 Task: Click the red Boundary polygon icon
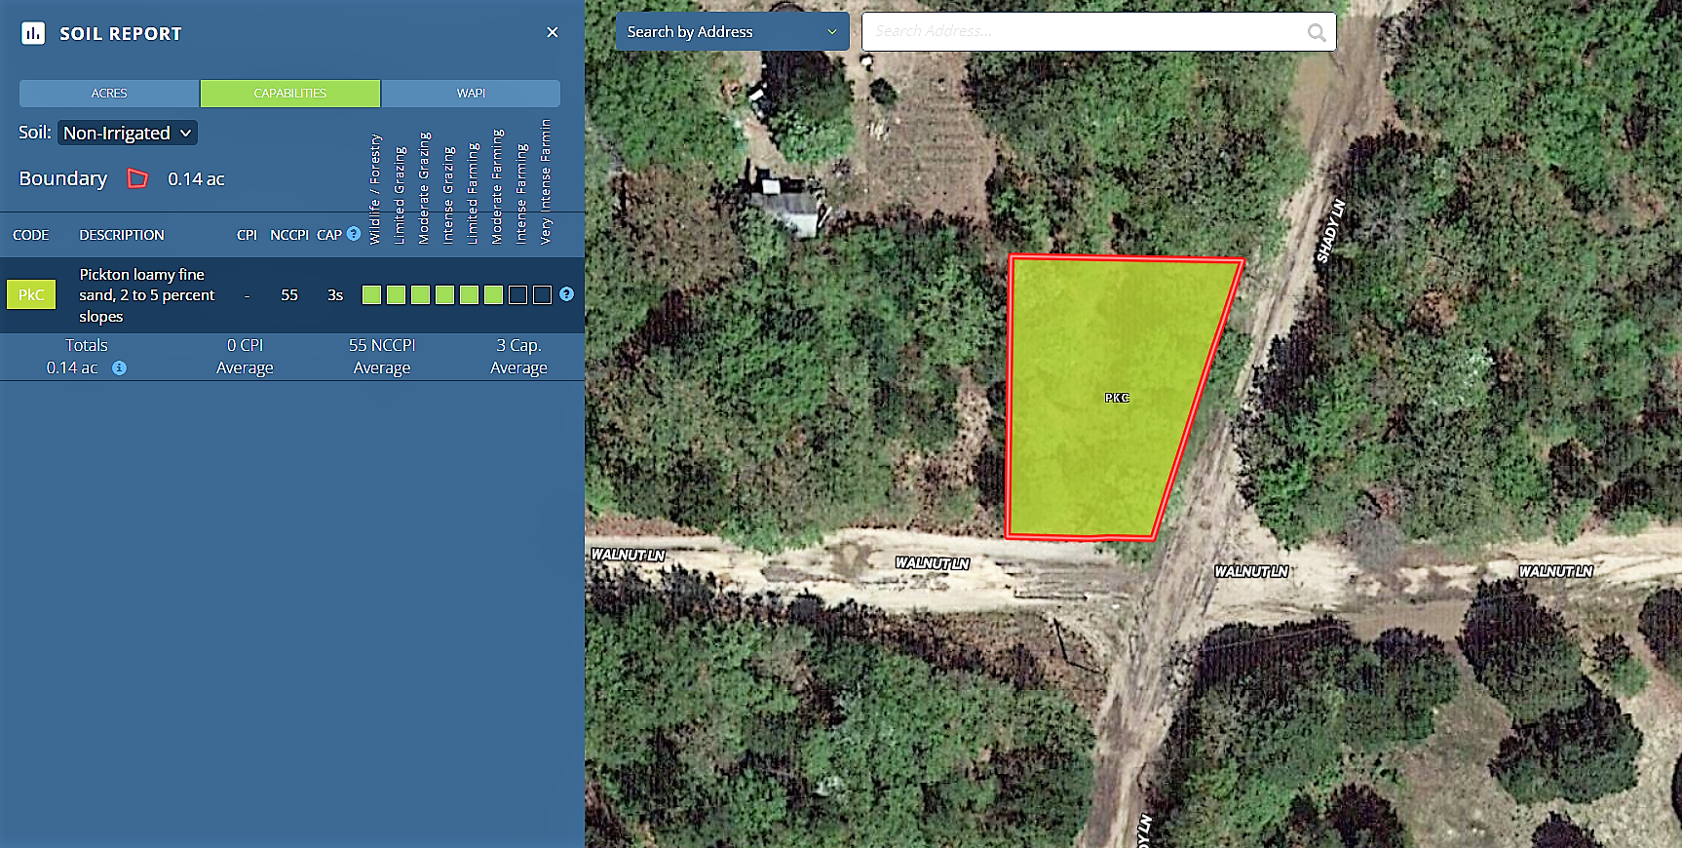pyautogui.click(x=137, y=178)
